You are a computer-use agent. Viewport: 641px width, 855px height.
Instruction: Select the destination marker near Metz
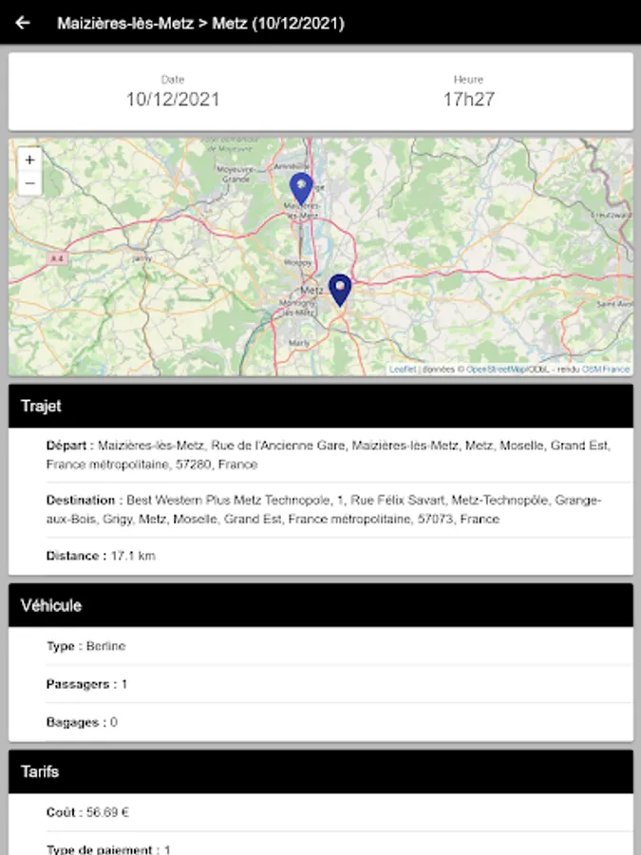click(340, 290)
